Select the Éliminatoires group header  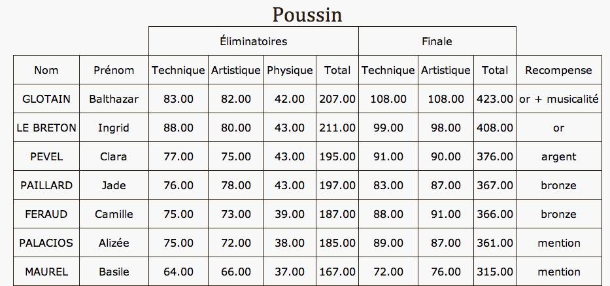pyautogui.click(x=253, y=41)
